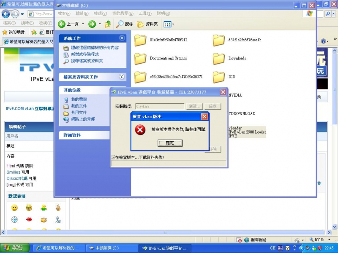Open the 檔案(F) menu in Explorer

click(64, 13)
